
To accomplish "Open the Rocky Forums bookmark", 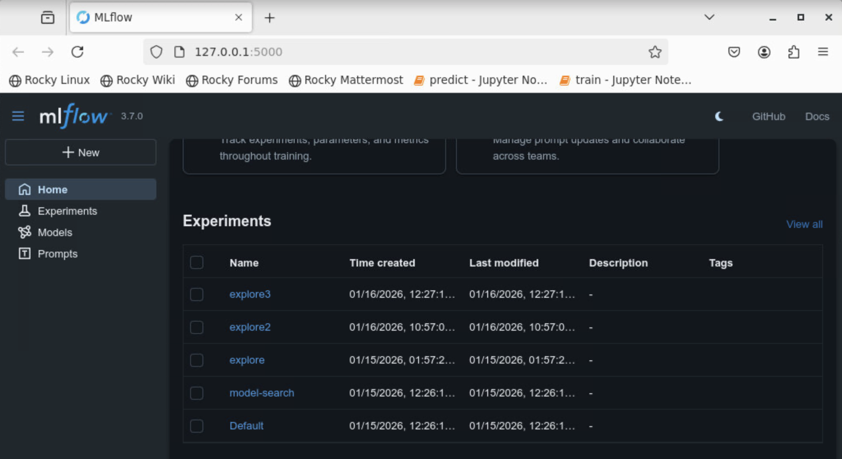I will 232,80.
